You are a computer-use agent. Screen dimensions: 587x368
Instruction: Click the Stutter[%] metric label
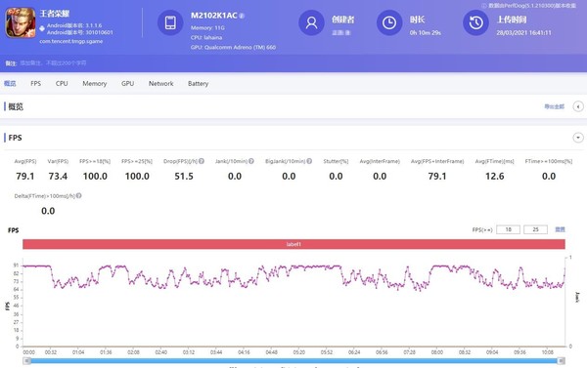click(336, 161)
